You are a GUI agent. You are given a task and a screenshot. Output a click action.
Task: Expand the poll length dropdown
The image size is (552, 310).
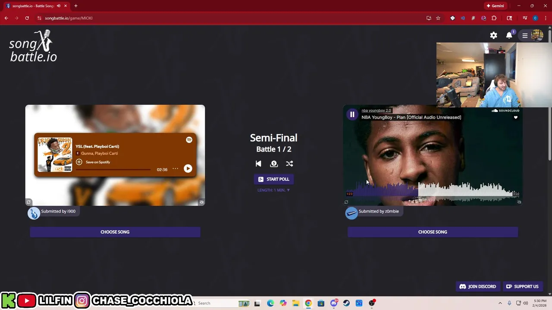tap(274, 190)
